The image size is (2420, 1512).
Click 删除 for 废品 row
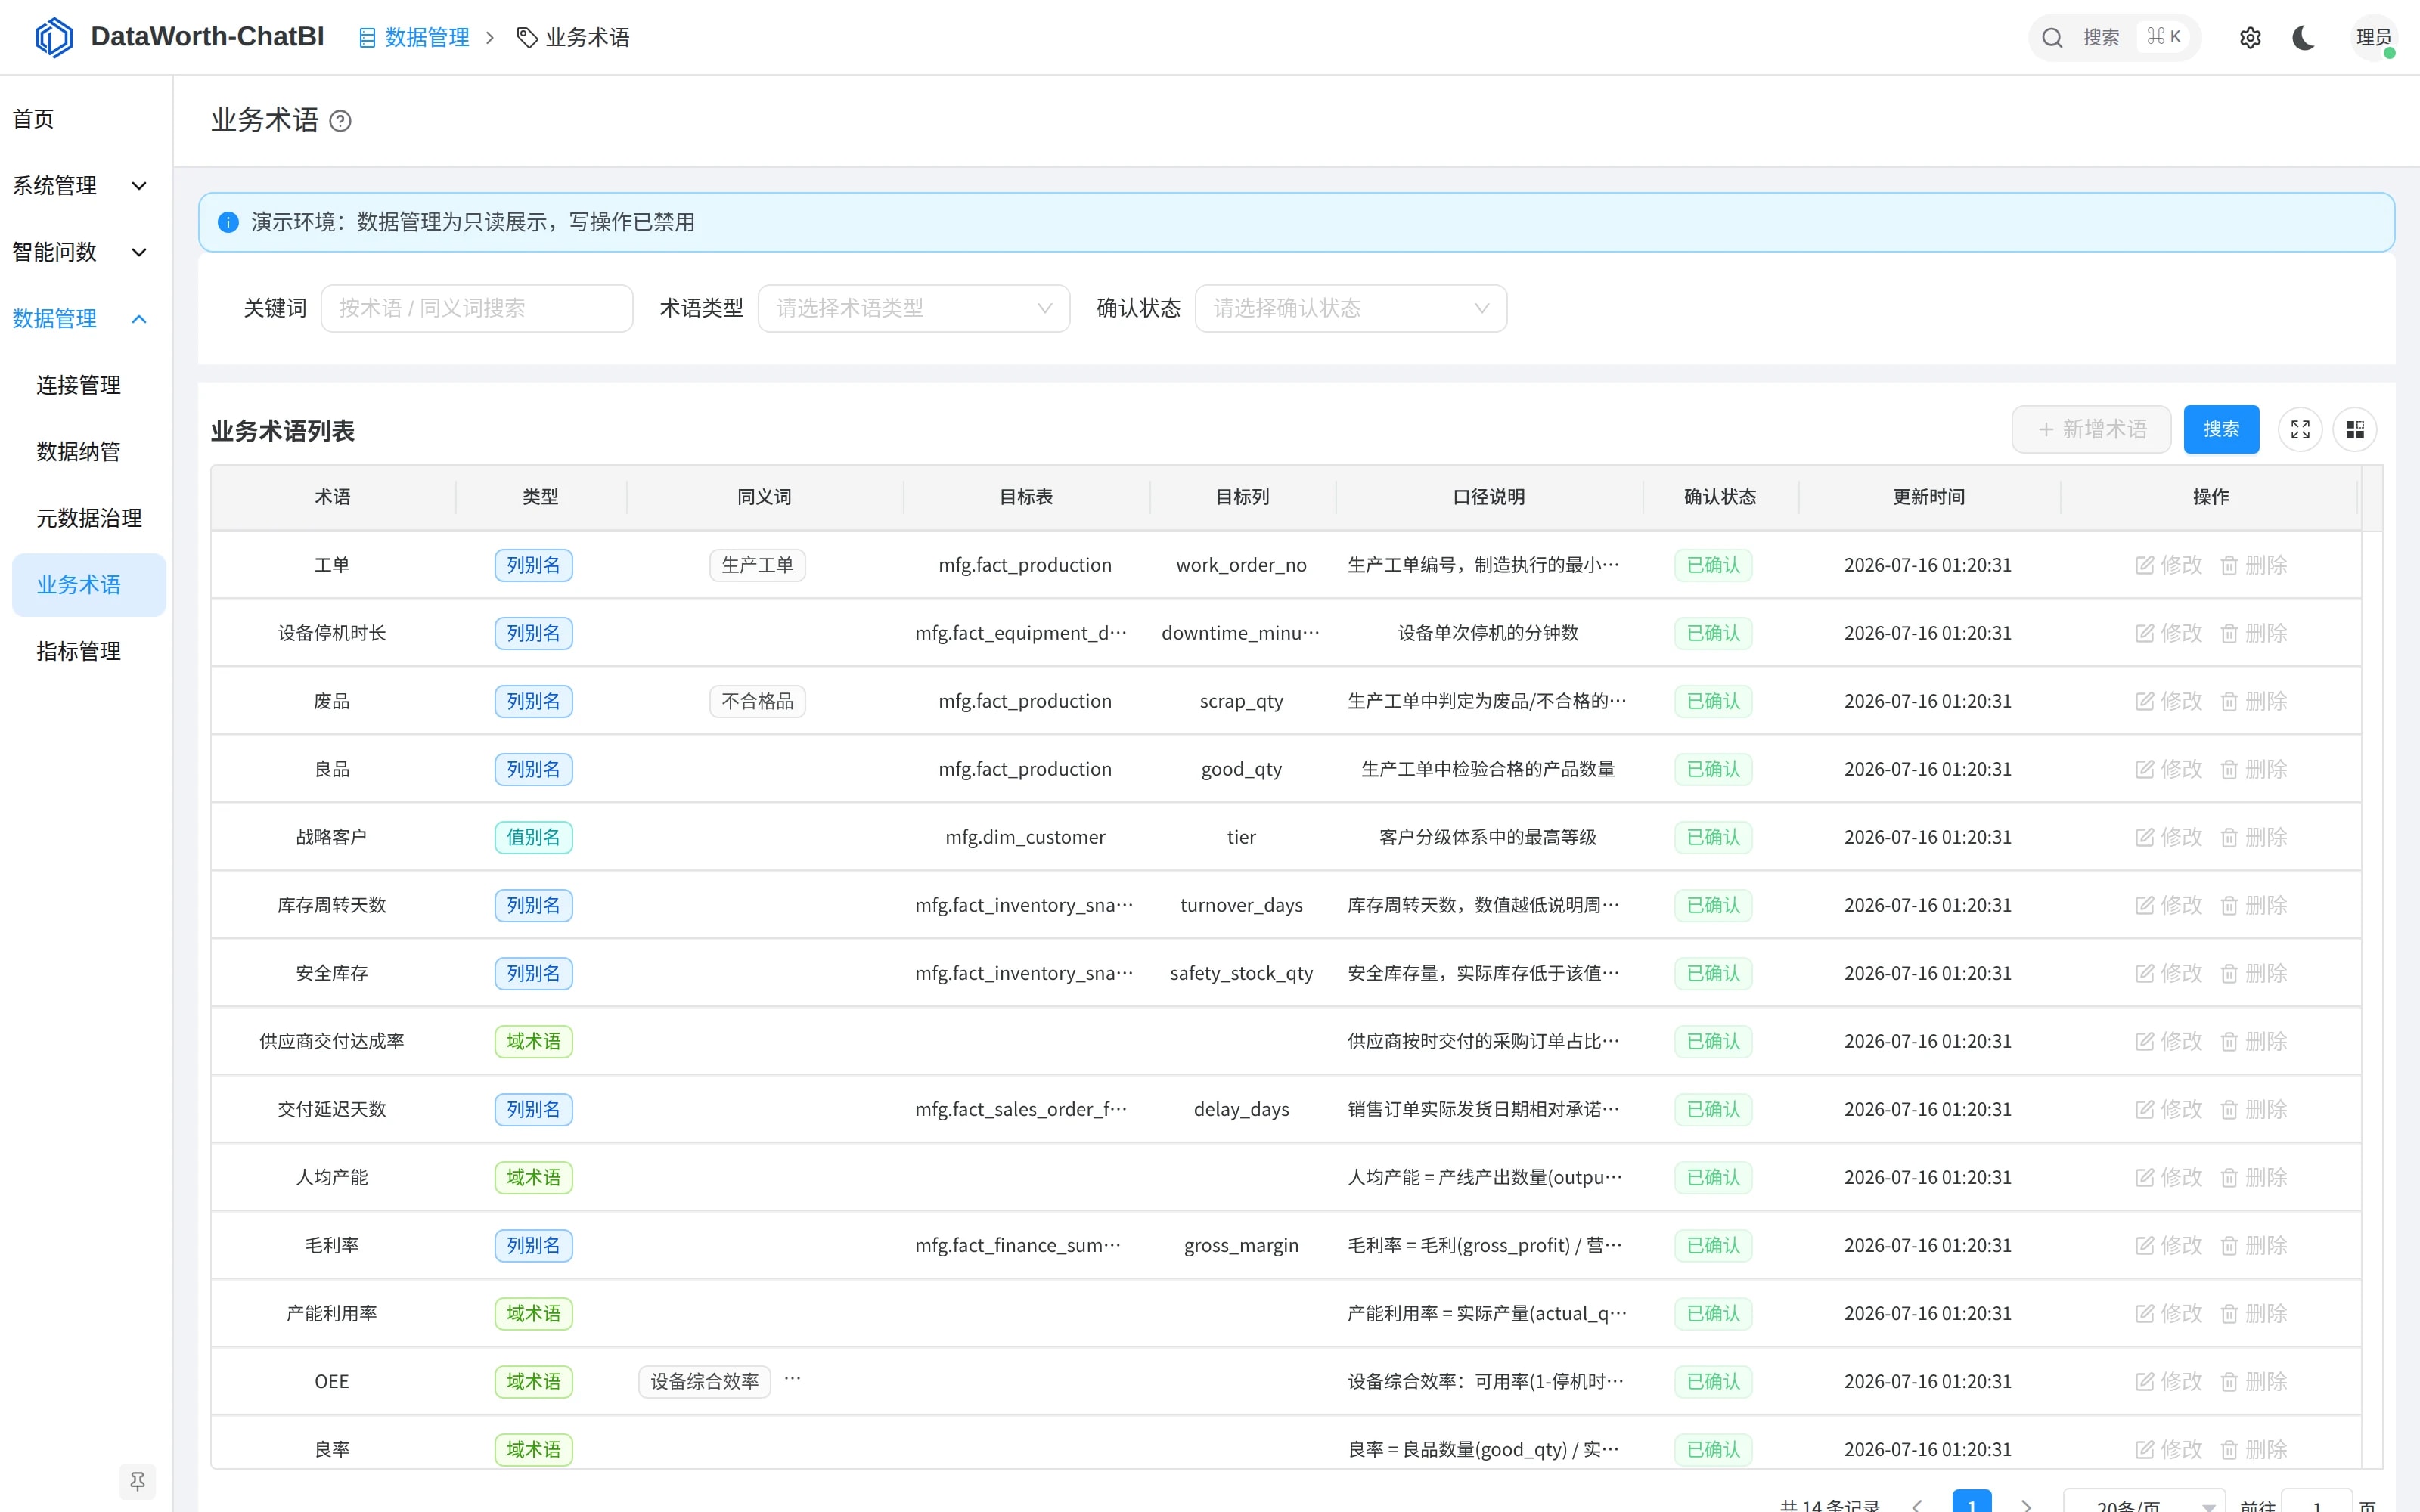tap(2254, 701)
